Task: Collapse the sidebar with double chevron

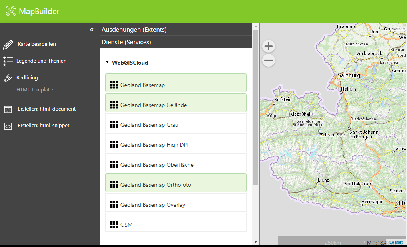Action: tap(92, 30)
